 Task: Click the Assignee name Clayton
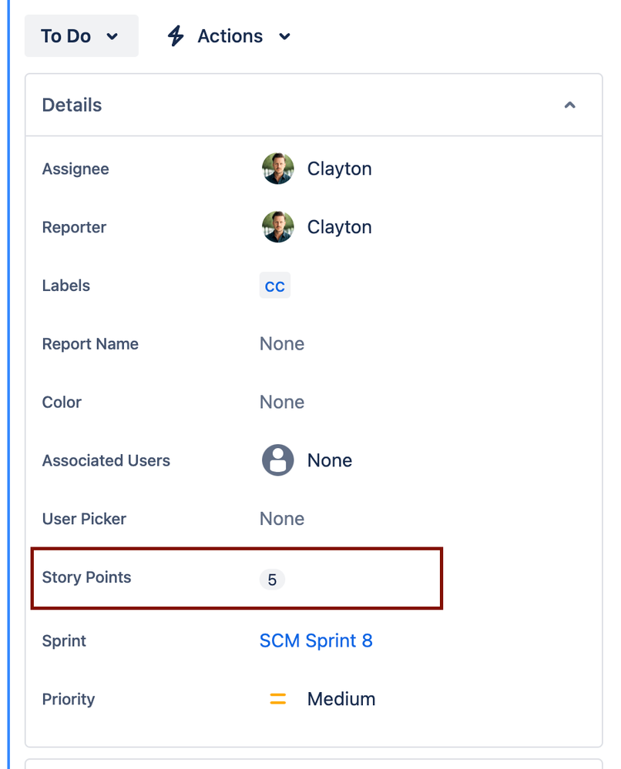[x=339, y=169]
